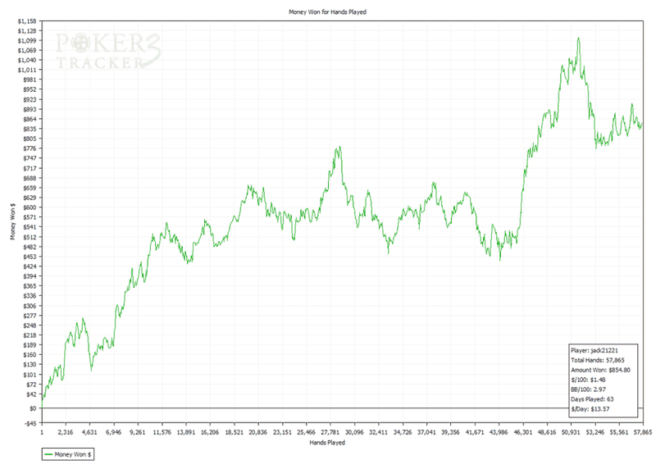Screen dimensions: 656x469
Task: Click the '53,246' x-axis tick label
Action: [x=595, y=432]
